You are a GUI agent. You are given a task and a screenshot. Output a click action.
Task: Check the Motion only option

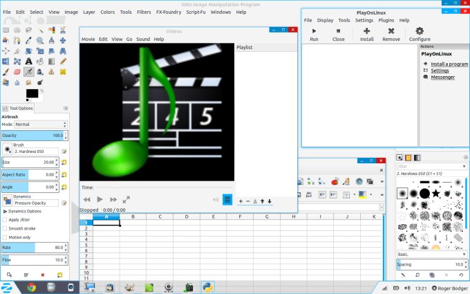(6, 237)
